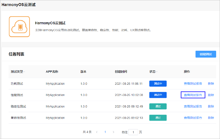Click the HarmonyOS cloud test phone icon
Image resolution: width=220 pixels, height=139 pixels.
(x=19, y=27)
